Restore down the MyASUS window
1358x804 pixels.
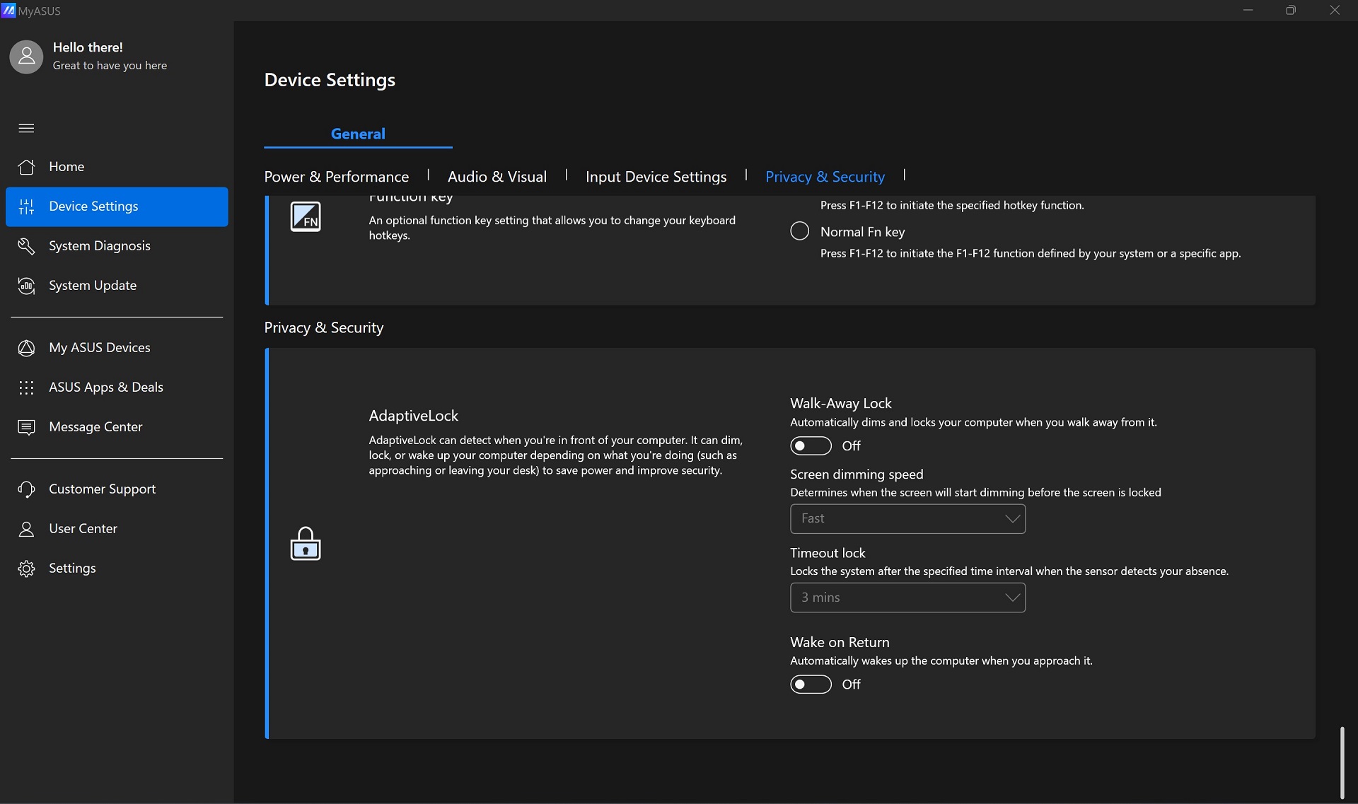click(x=1291, y=11)
